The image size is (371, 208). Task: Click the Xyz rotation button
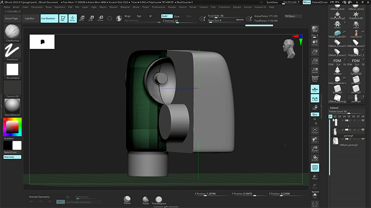click(x=315, y=115)
